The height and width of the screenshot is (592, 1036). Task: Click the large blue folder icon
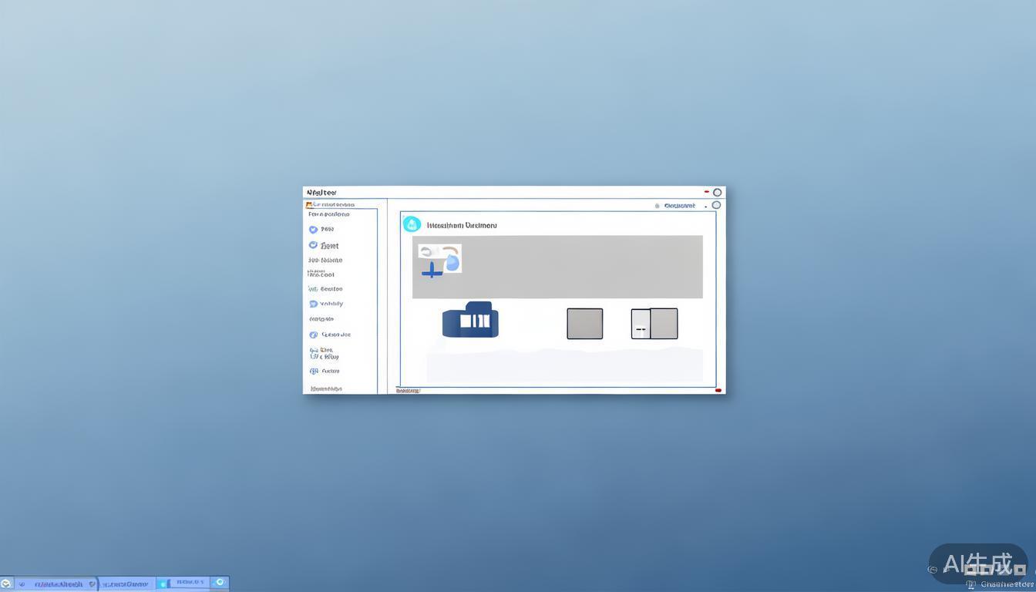coord(470,321)
